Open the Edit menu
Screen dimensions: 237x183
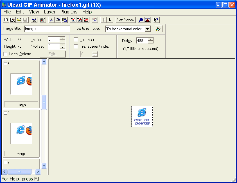[20, 12]
